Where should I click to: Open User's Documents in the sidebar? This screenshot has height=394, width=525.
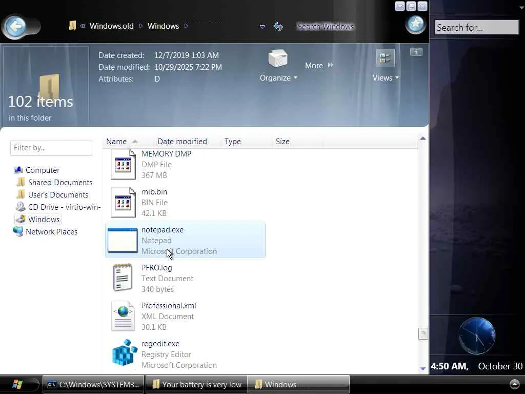58,195
